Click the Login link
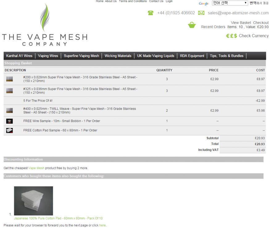The image size is (270, 229). point(169,1)
